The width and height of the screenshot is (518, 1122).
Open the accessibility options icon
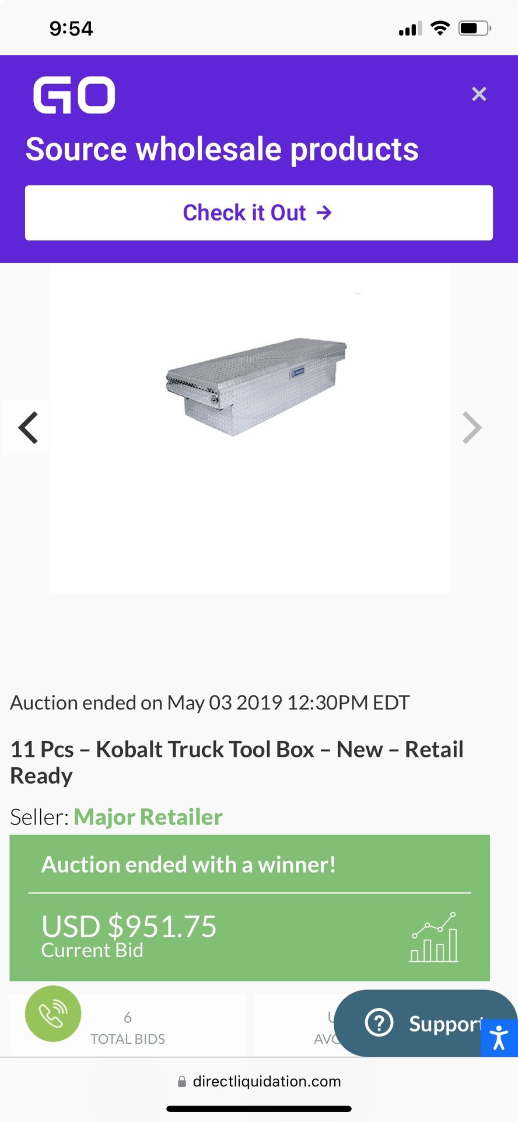point(499,1038)
